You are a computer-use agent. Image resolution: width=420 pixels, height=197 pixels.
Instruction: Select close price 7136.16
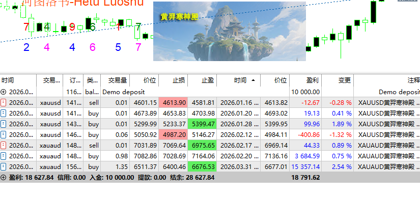pos(276,156)
